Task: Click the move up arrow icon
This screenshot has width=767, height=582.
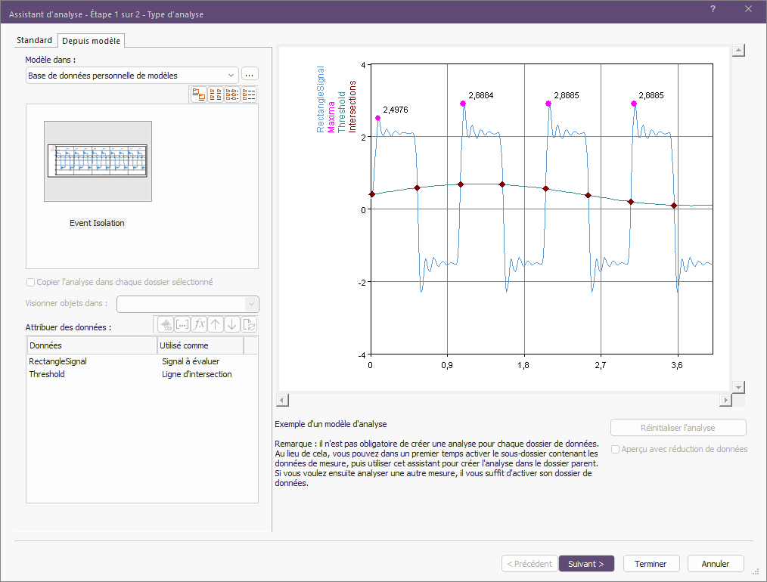Action: [216, 324]
